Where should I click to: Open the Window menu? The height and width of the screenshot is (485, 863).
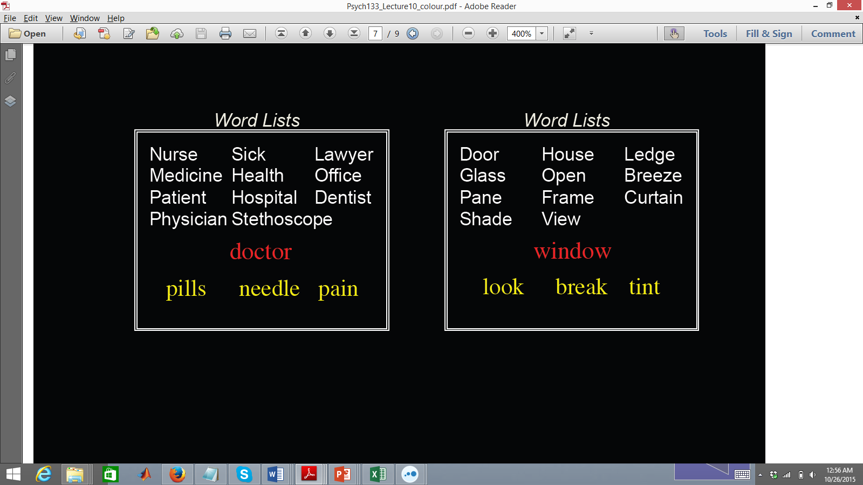[x=85, y=18]
